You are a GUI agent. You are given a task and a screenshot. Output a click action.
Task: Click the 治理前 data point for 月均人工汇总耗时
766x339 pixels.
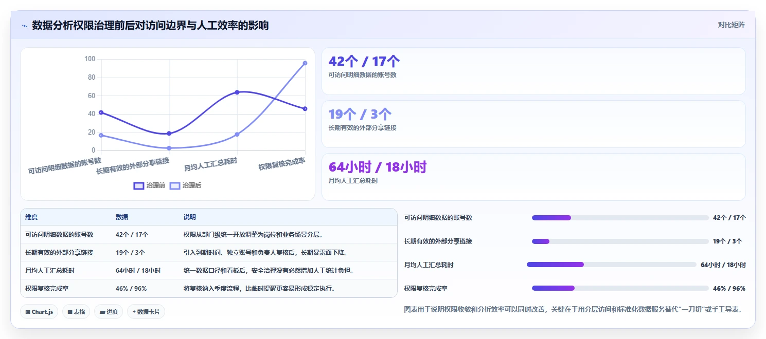point(237,92)
